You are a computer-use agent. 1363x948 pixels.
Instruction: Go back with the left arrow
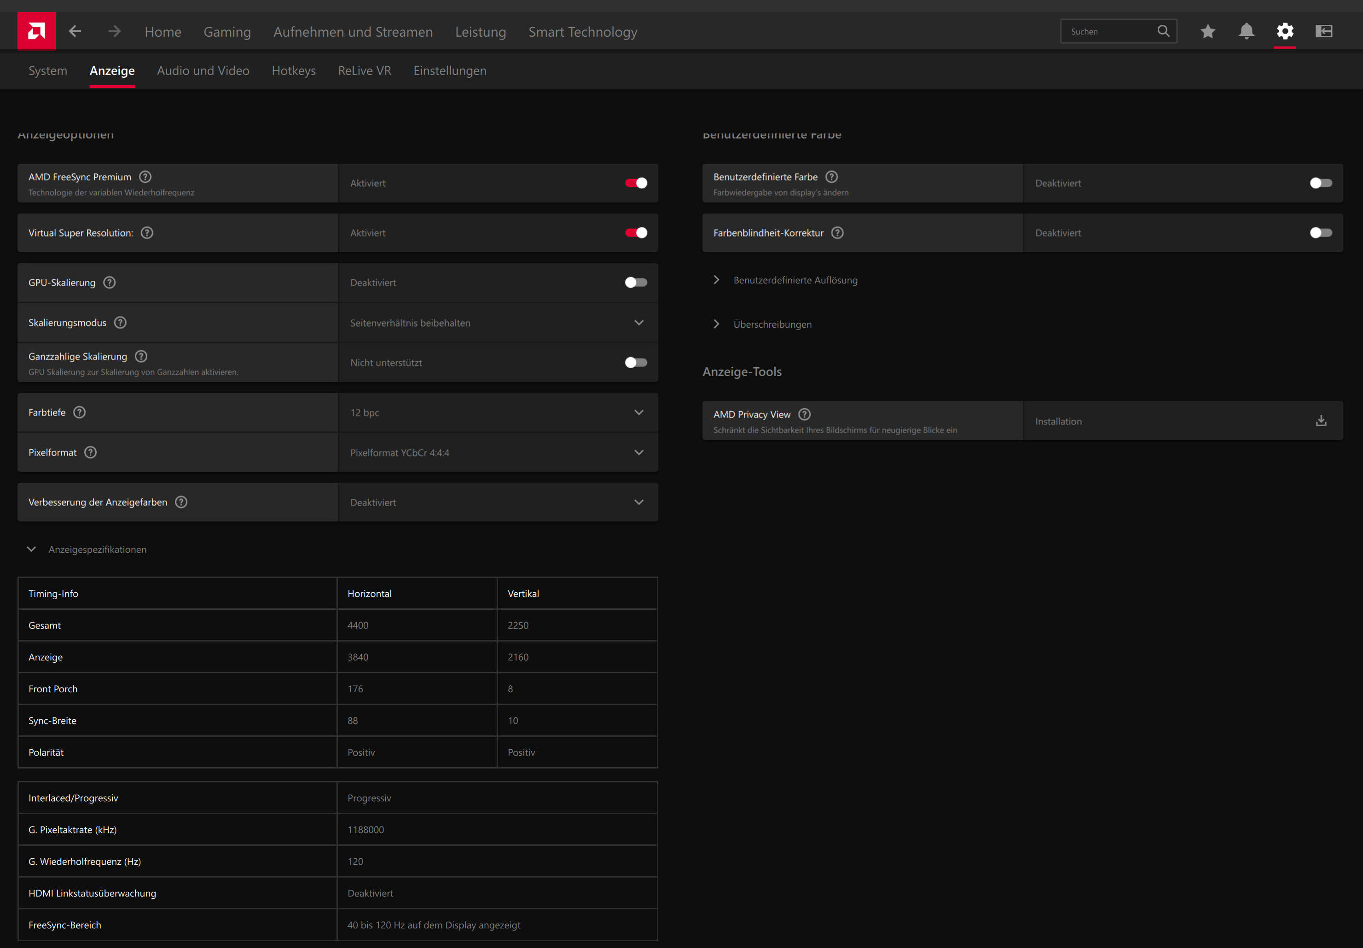[x=75, y=31]
